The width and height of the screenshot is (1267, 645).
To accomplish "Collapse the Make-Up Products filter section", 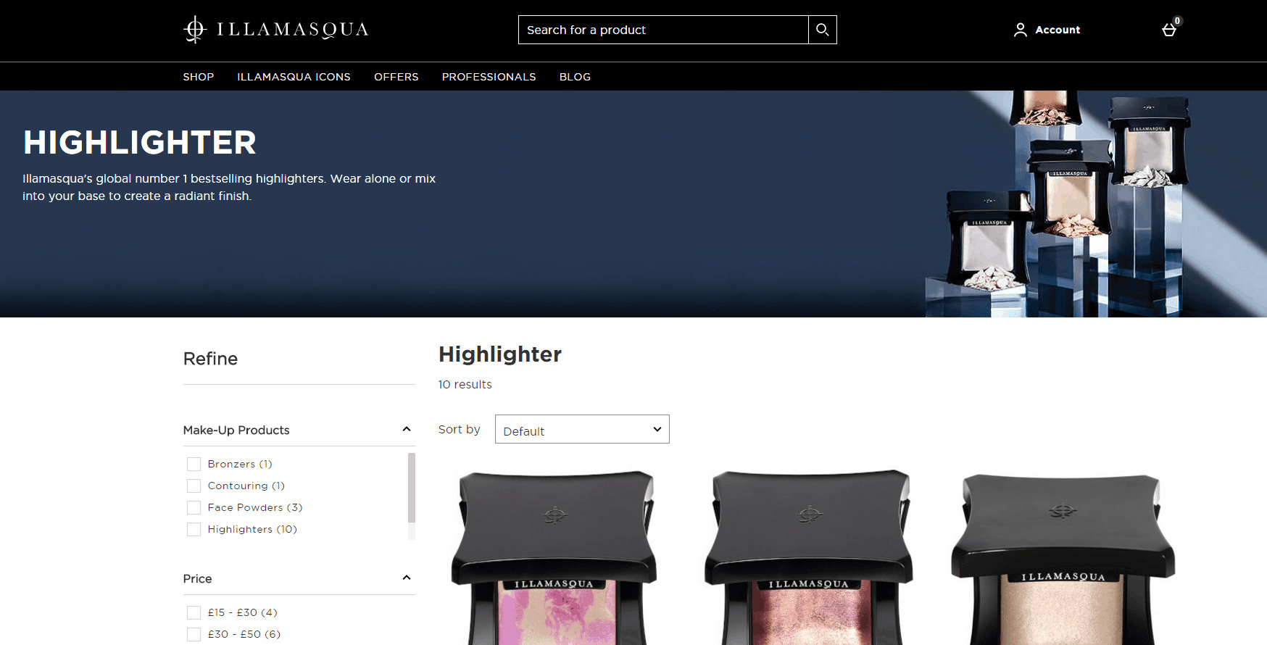I will click(407, 430).
